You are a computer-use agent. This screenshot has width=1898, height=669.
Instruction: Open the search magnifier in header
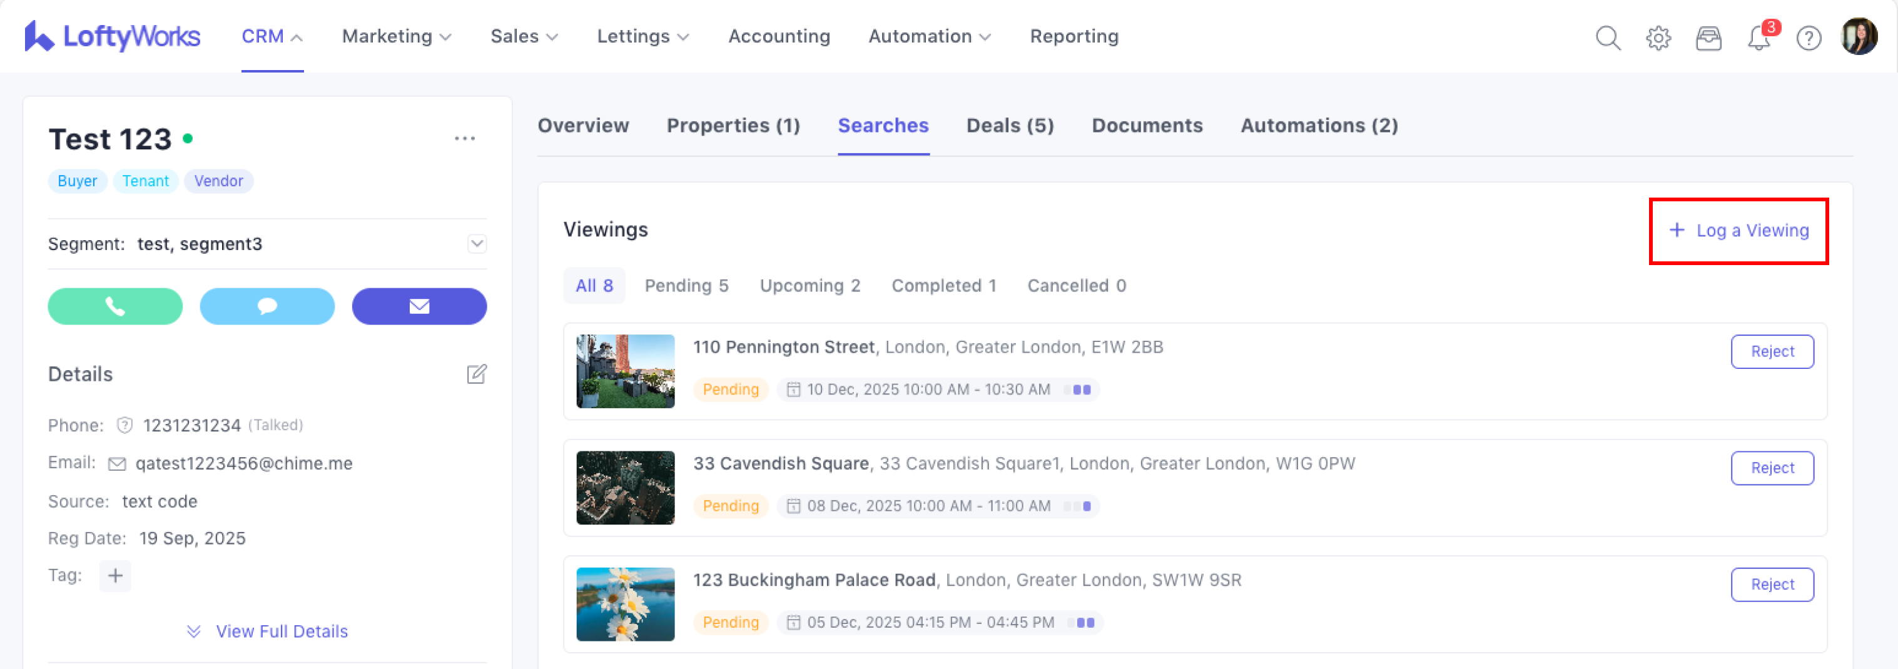pyautogui.click(x=1607, y=38)
